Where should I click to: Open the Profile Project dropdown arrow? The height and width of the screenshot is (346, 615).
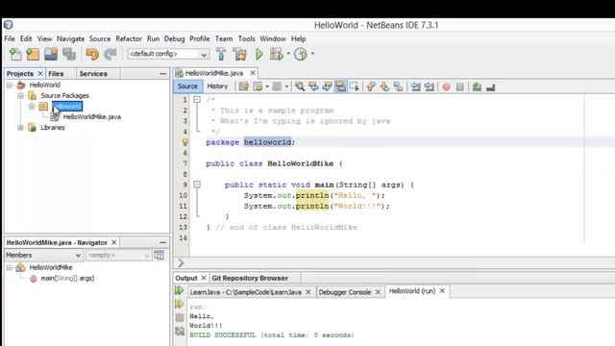pos(312,54)
